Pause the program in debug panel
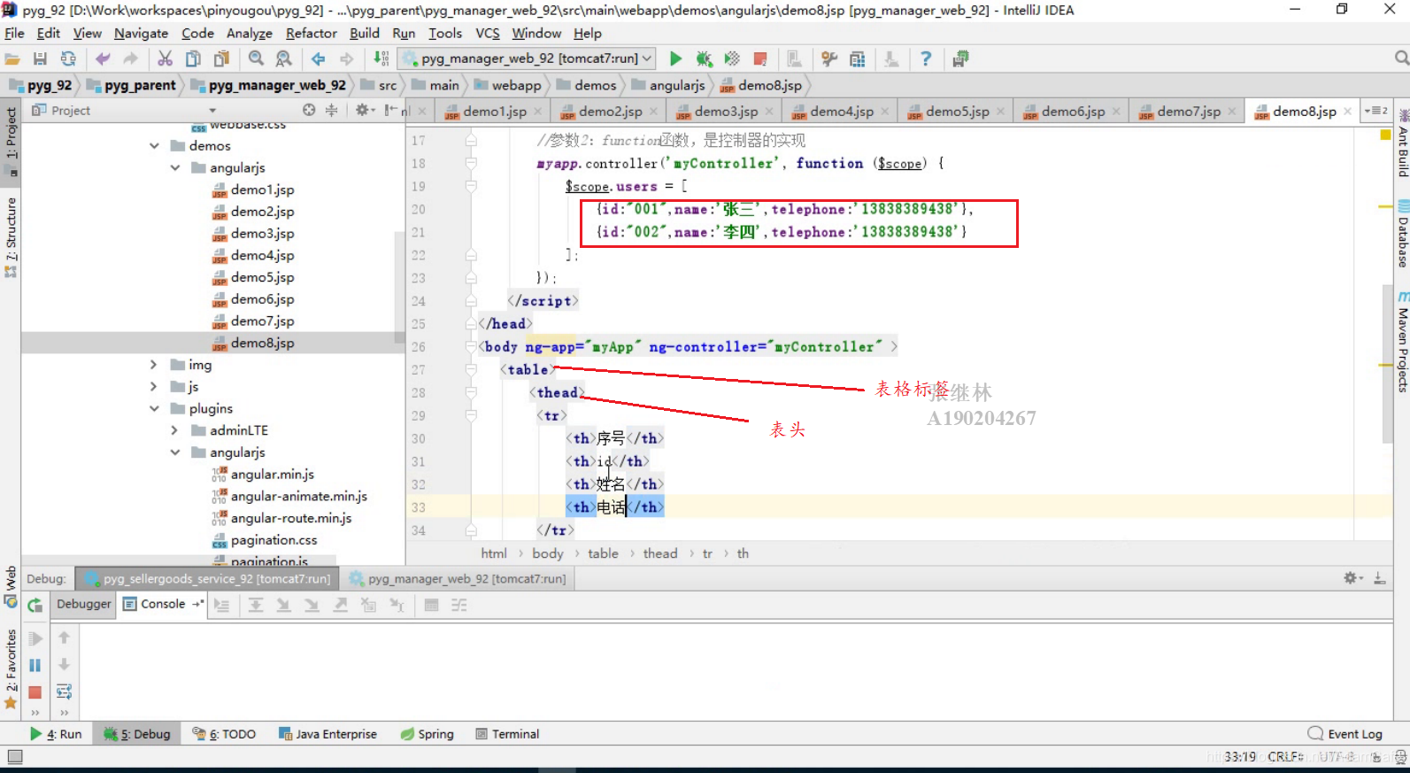 coord(35,665)
